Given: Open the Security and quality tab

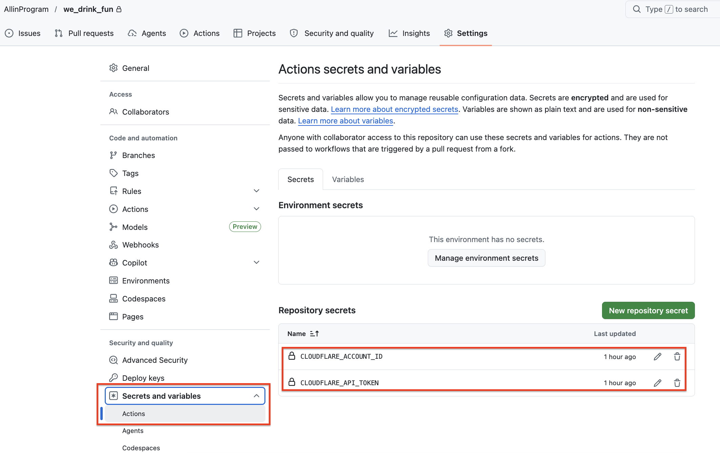Looking at the screenshot, I should (332, 33).
